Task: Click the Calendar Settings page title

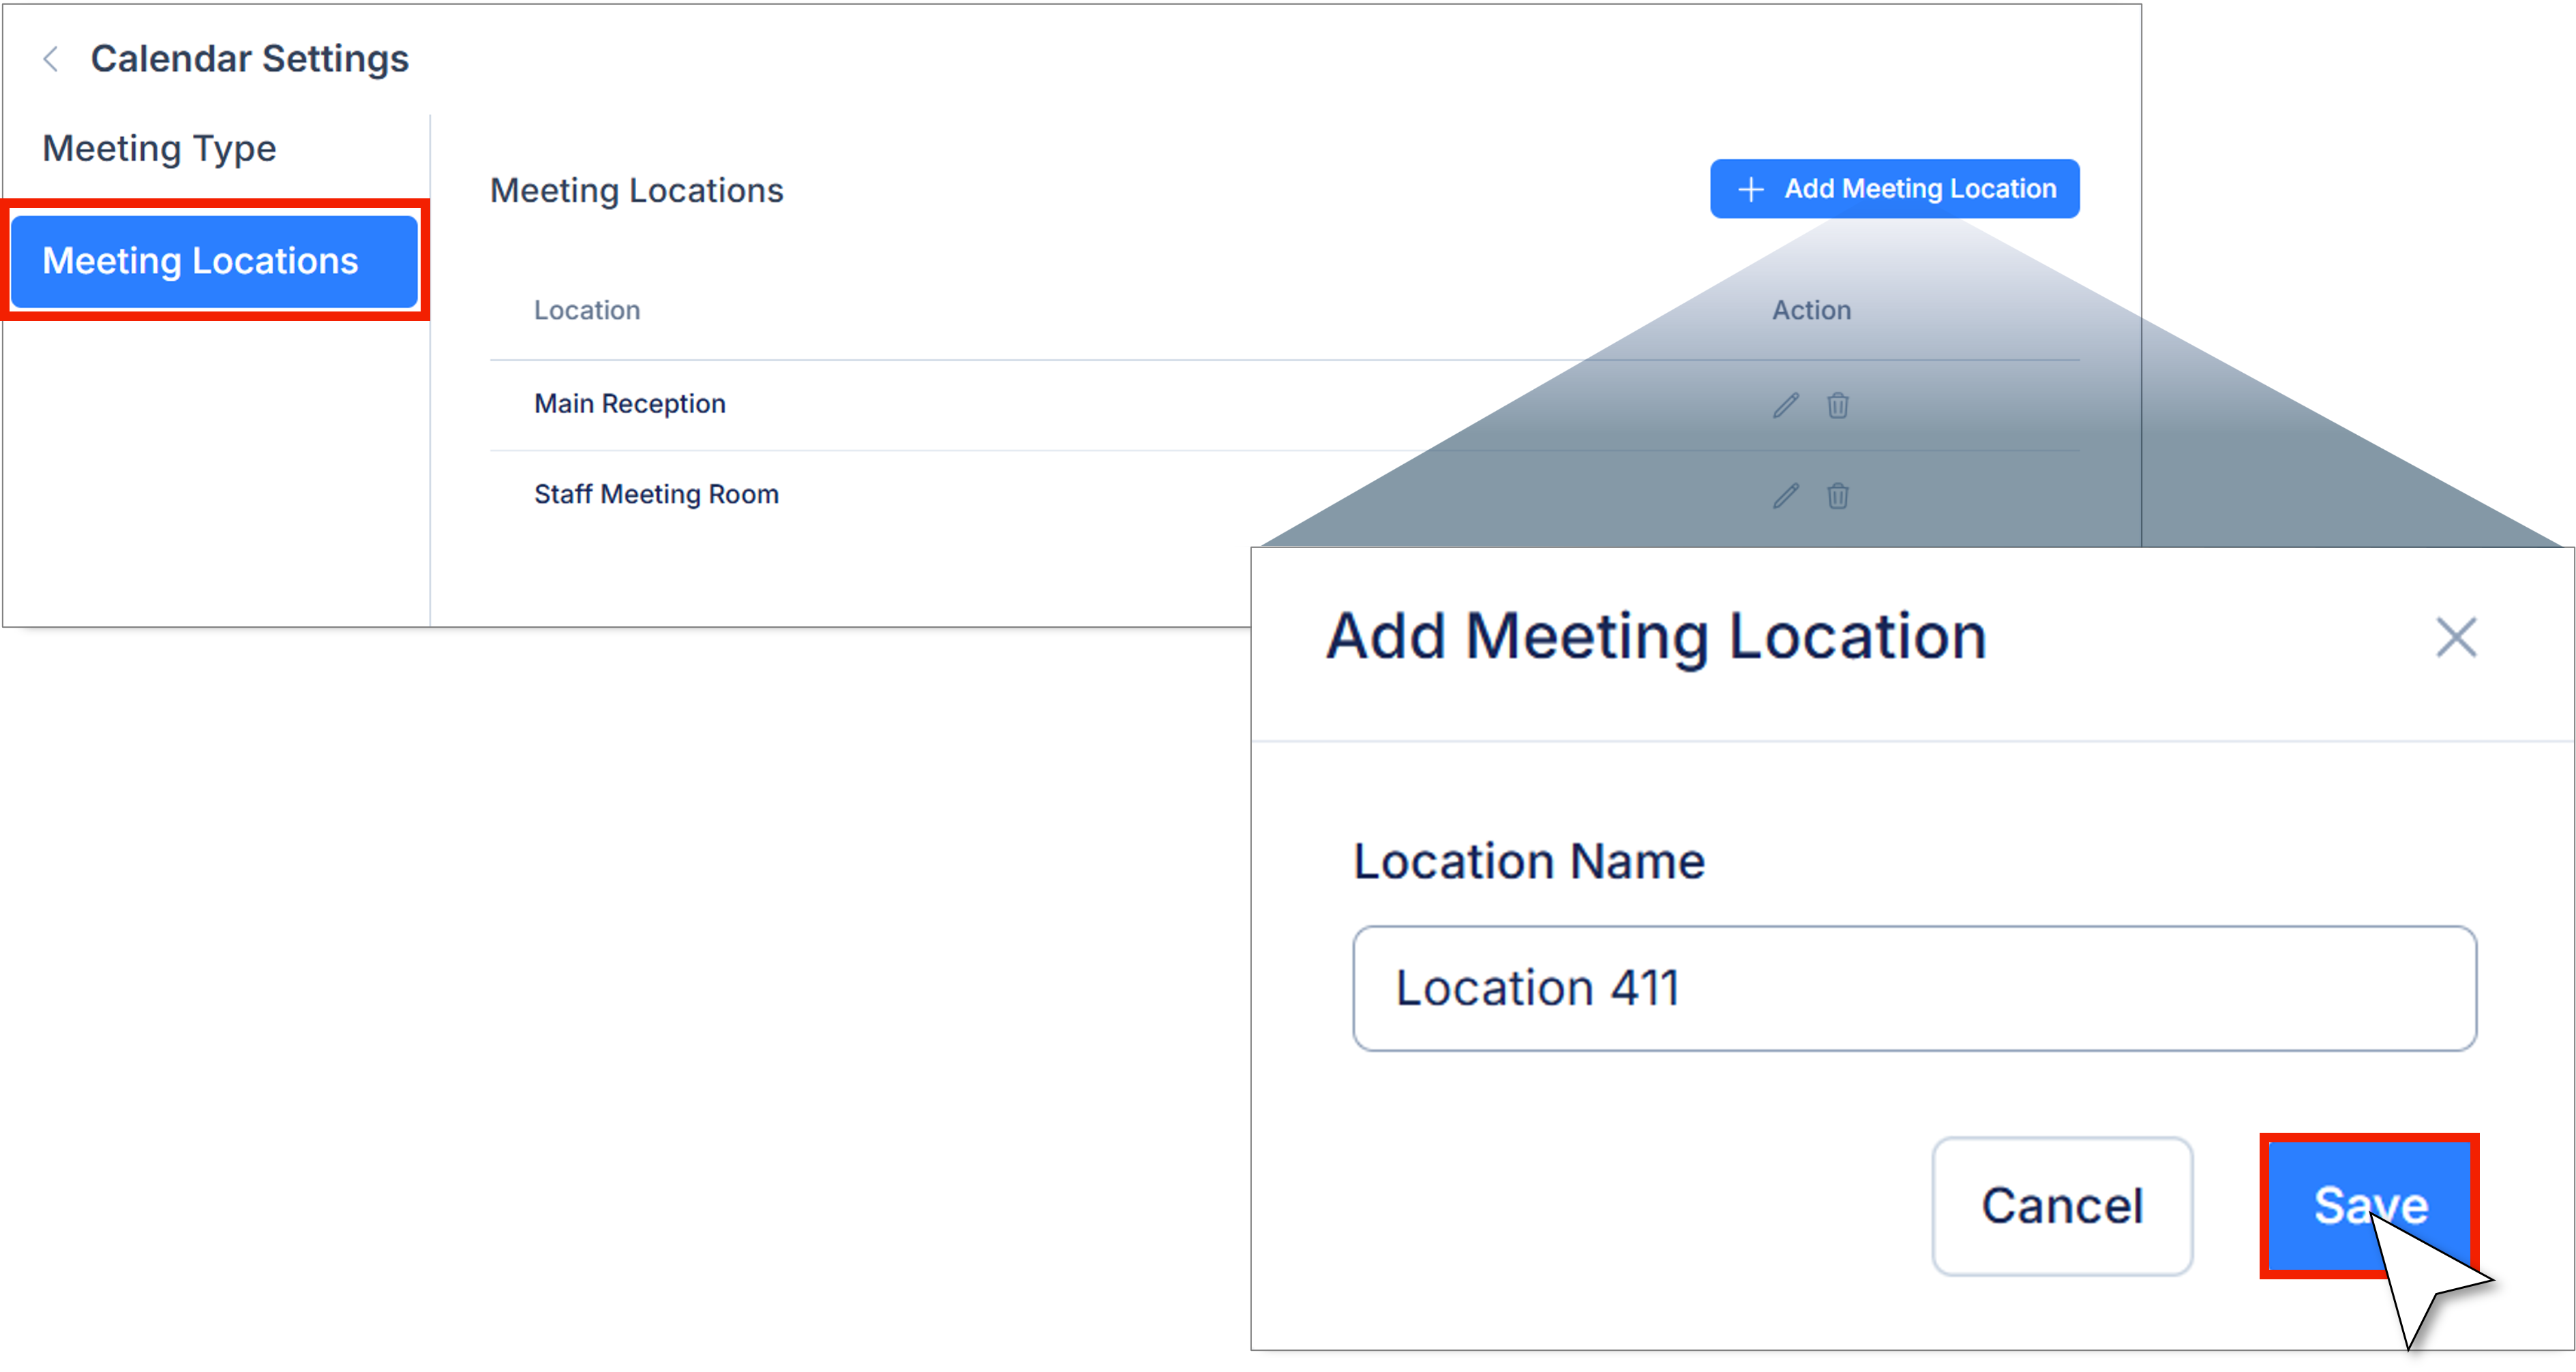Action: [x=250, y=59]
